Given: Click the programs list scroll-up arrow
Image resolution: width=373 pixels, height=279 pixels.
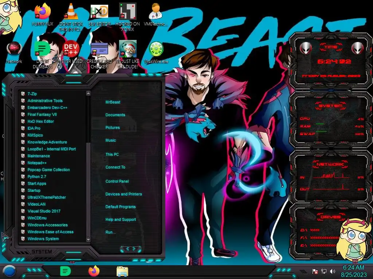Looking at the screenshot, I should (x=88, y=93).
